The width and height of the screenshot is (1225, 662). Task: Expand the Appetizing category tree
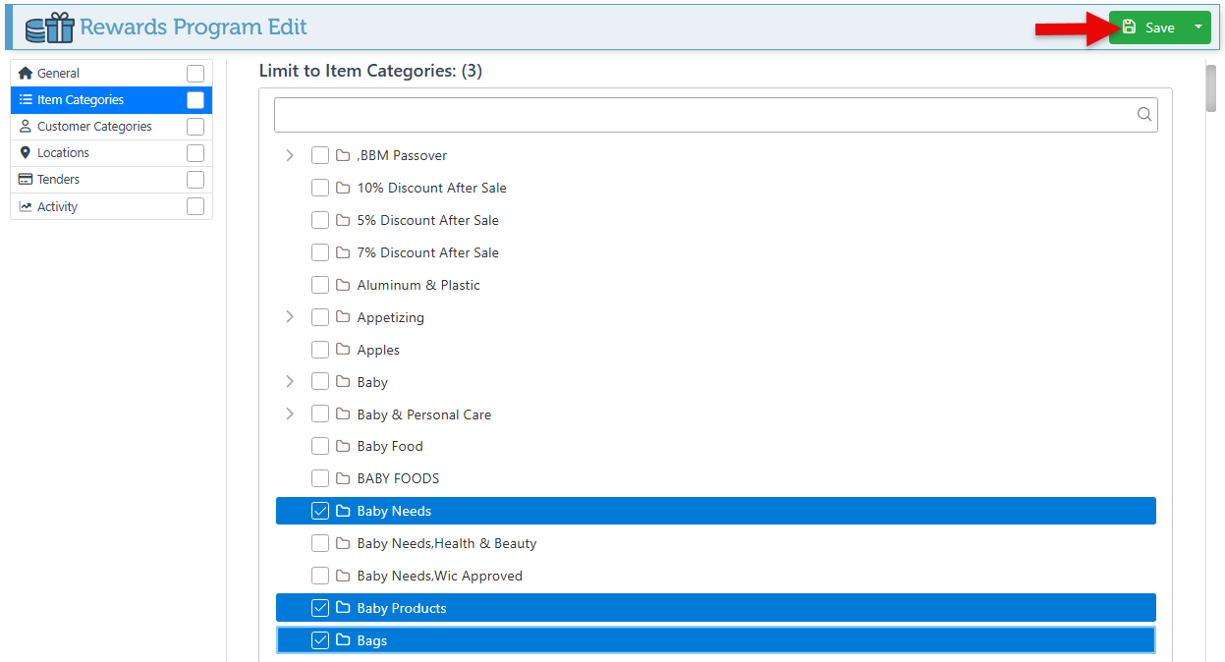289,316
